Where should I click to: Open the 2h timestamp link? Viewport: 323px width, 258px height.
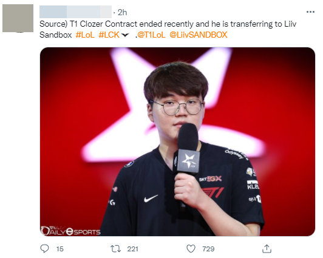click(122, 13)
